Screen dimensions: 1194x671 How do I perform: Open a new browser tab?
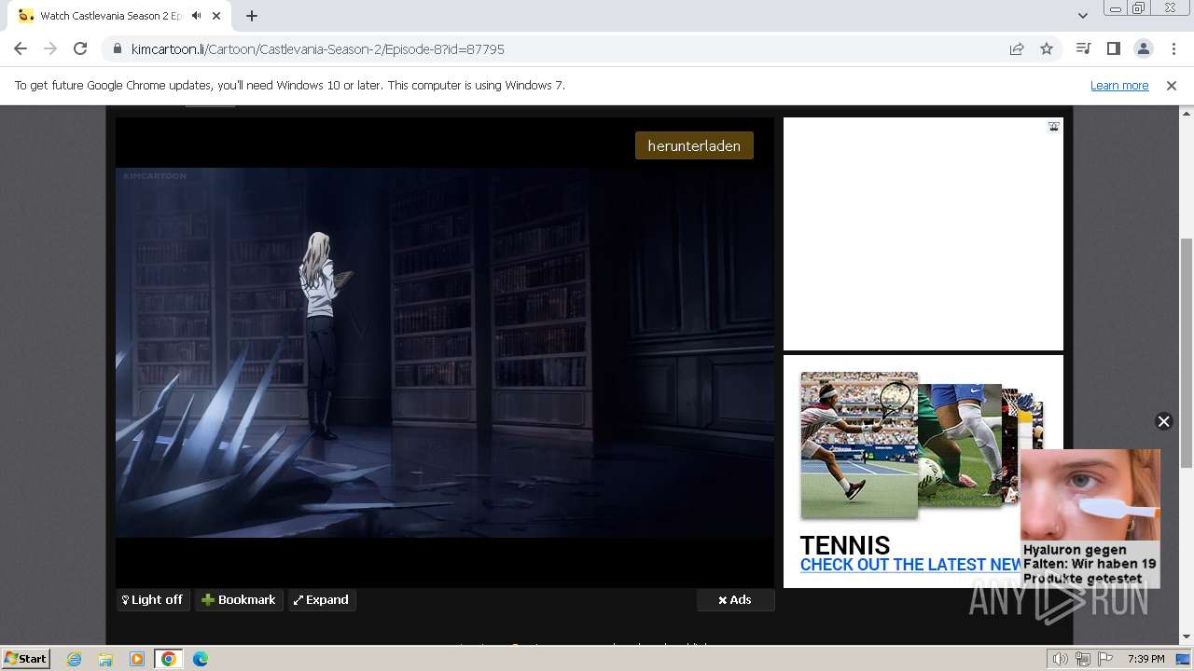(x=252, y=16)
